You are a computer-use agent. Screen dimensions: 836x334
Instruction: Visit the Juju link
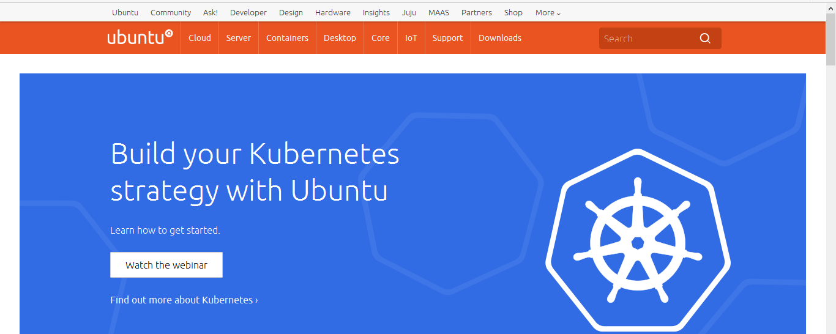coord(409,12)
